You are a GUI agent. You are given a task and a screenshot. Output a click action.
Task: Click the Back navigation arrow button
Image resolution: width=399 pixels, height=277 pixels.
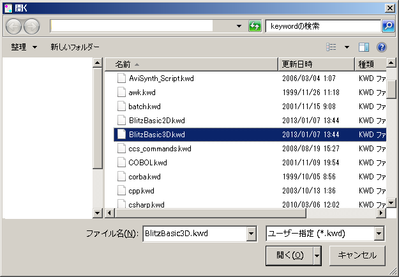[14, 26]
